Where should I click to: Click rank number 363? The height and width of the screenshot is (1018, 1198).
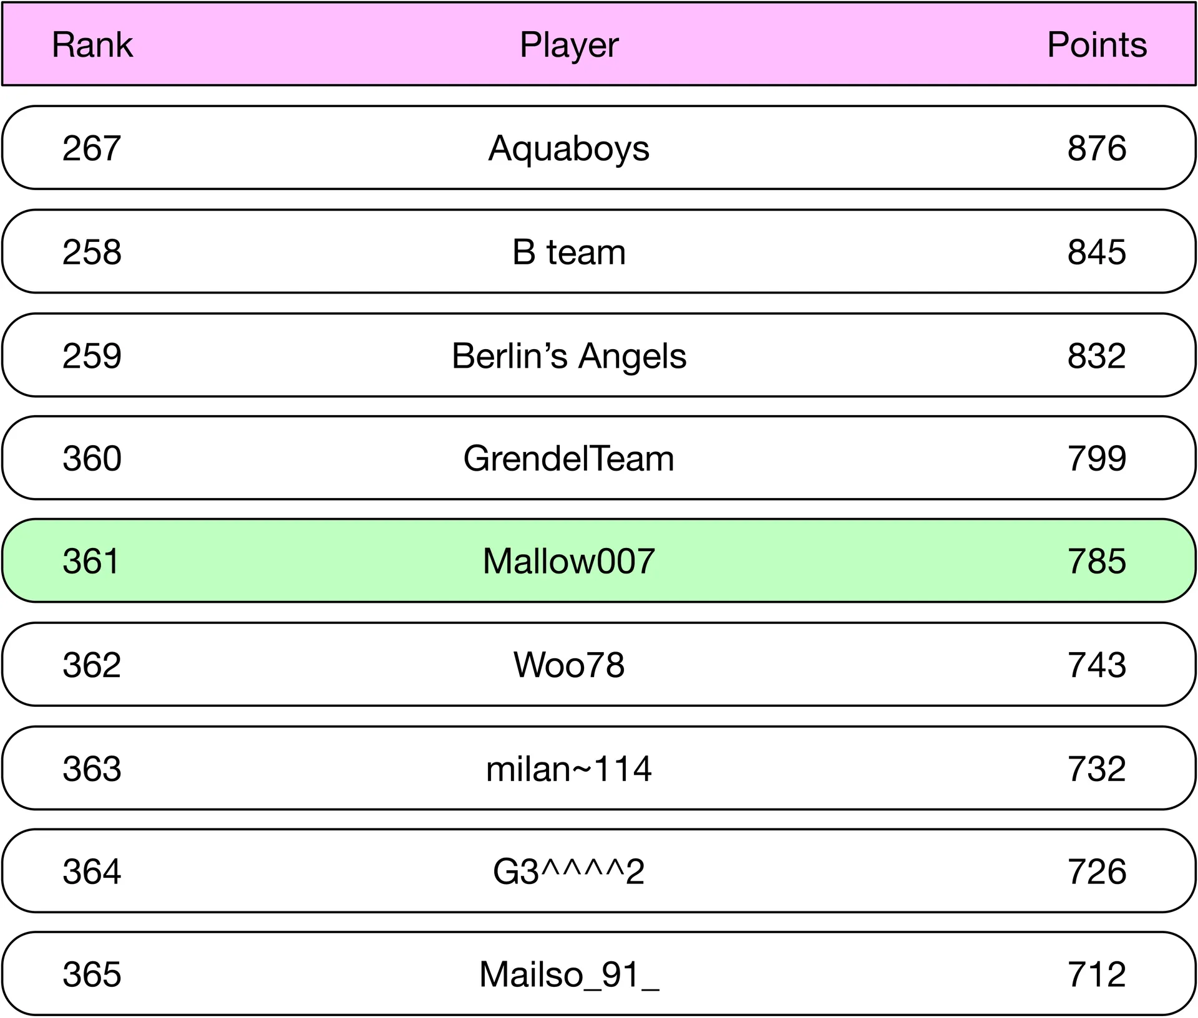coord(92,768)
